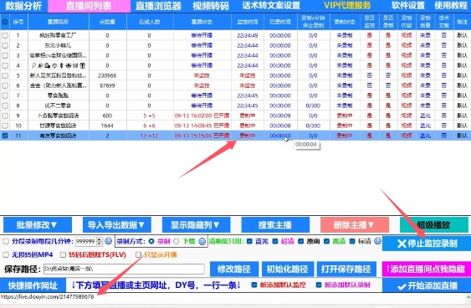Click help icon next to 下载 option
The height and width of the screenshot is (308, 471).
coord(202,241)
